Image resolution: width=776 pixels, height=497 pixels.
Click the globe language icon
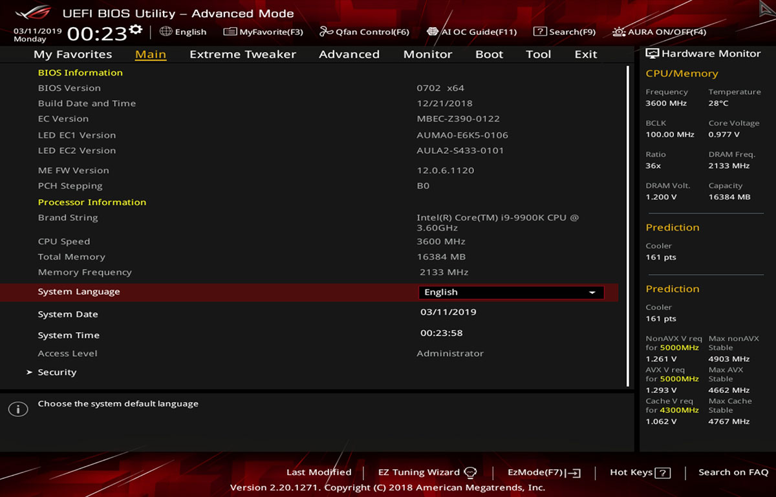(166, 31)
